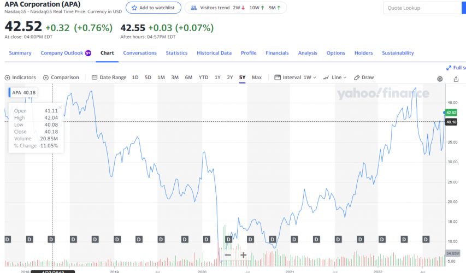The image size is (466, 273).
Task: Close the OHLC tooltip box
Action: 60,107
